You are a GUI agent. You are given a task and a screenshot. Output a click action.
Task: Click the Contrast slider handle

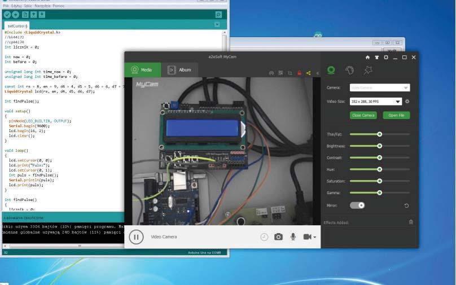click(x=379, y=157)
